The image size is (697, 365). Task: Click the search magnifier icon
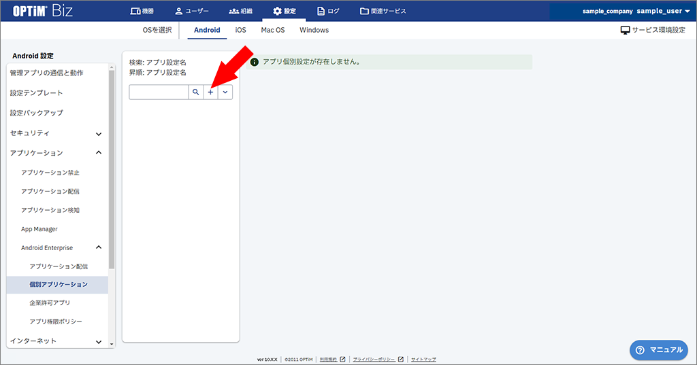195,92
